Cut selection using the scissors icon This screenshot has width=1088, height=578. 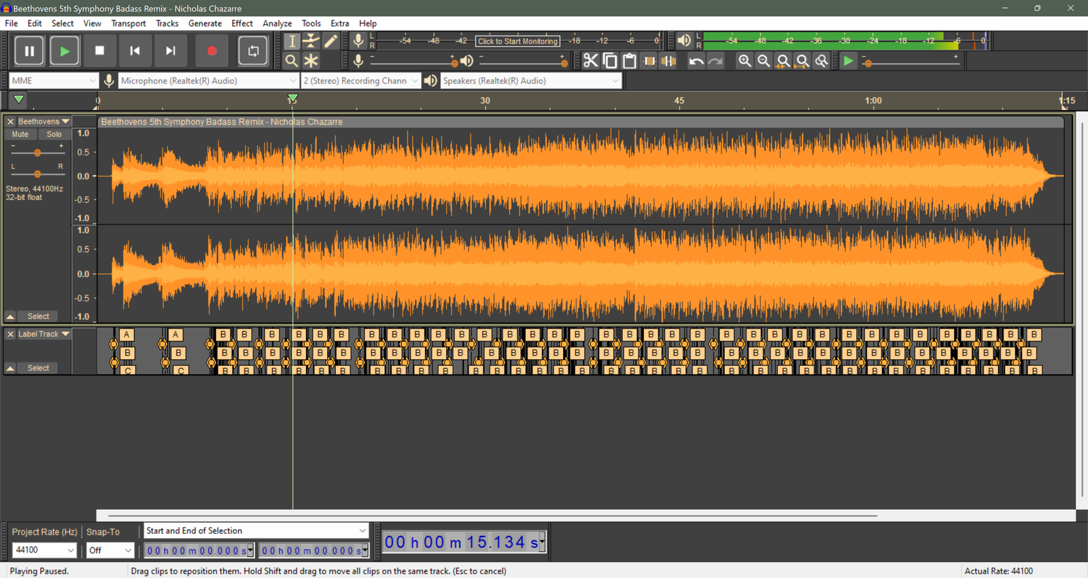(x=590, y=61)
